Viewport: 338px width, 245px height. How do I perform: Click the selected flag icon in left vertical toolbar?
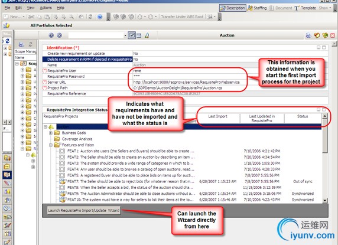(x=6, y=175)
